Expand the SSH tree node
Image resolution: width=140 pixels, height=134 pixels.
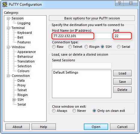coord(14,100)
